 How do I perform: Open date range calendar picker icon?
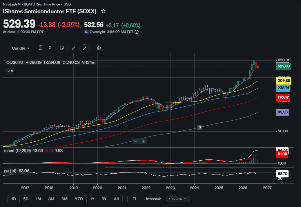click(134, 199)
